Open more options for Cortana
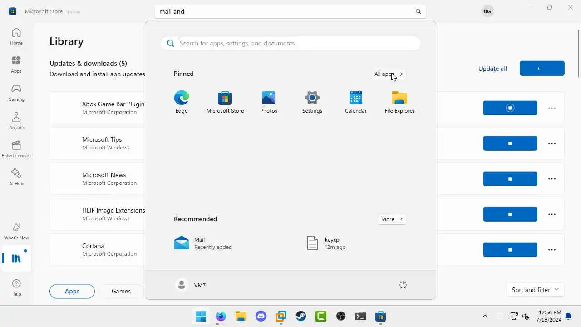The image size is (581, 327). click(552, 250)
